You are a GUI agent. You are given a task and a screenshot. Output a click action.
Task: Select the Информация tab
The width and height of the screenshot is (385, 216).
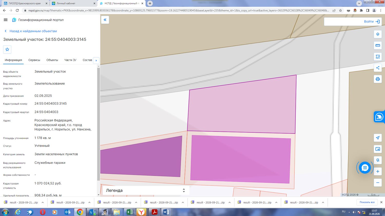[13, 60]
